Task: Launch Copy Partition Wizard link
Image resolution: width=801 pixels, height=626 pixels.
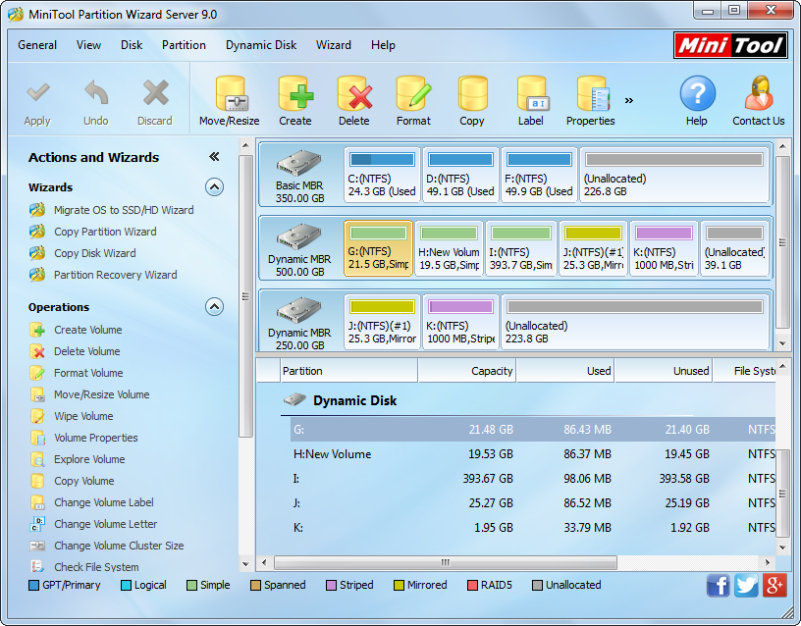Action: 105,232
